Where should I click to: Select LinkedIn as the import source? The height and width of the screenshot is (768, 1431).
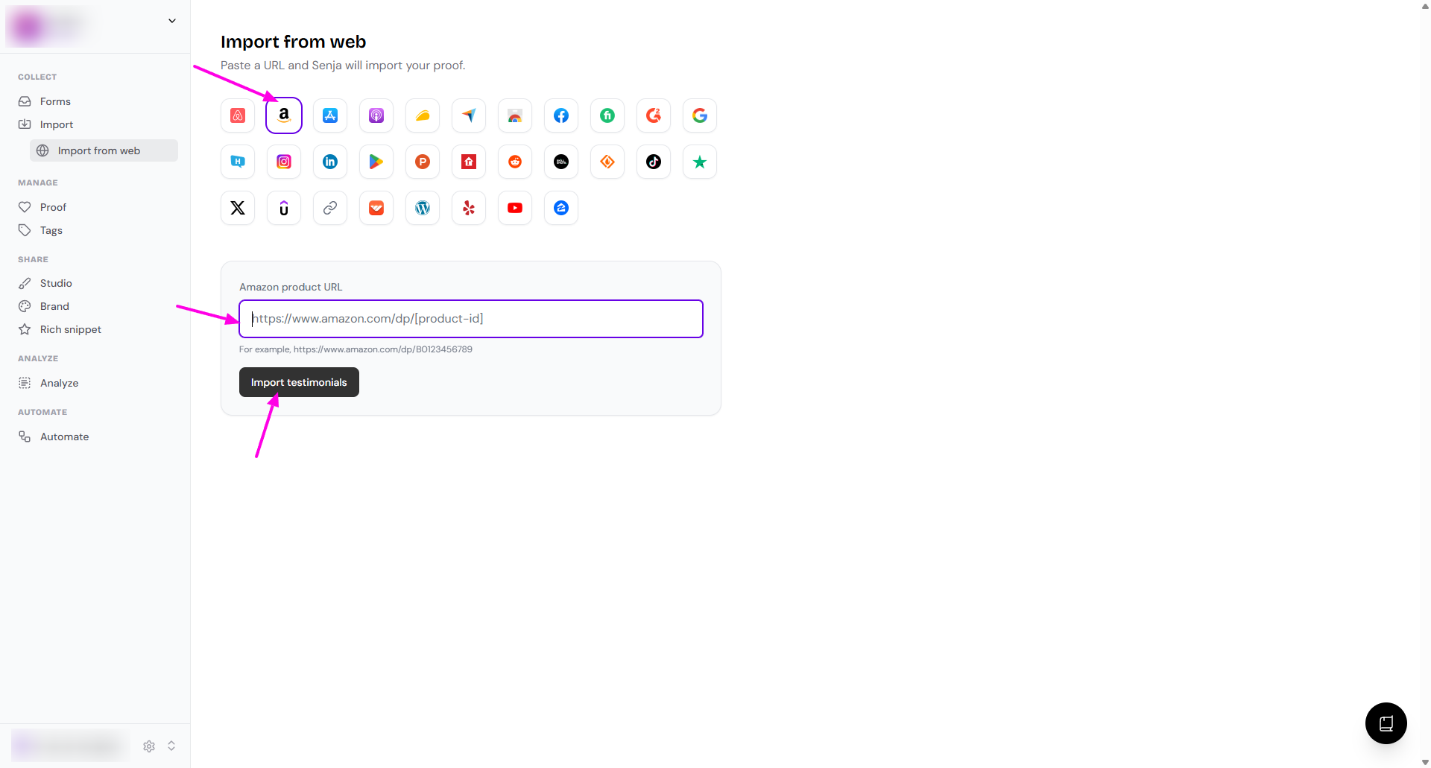(x=330, y=162)
